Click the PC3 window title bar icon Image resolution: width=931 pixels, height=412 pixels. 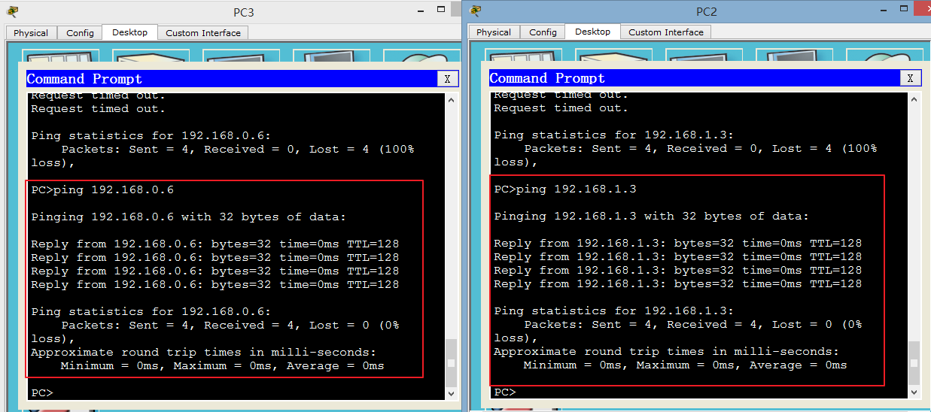tap(12, 11)
